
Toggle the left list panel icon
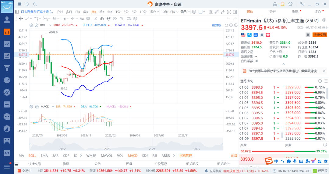(x=17, y=12)
